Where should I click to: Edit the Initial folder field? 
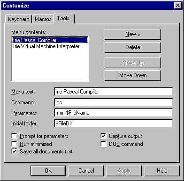114,123
